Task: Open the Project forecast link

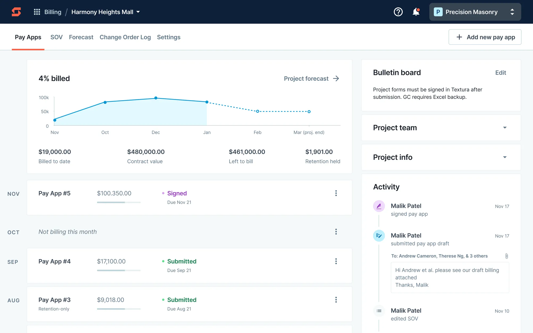Action: (x=311, y=79)
